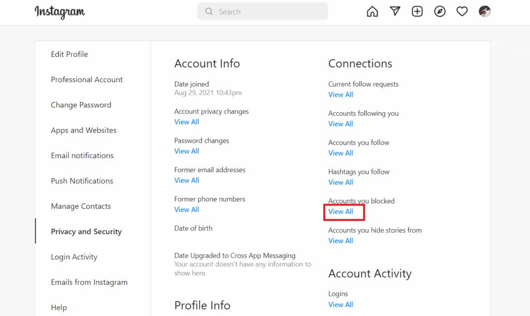Viewport: 530px width, 316px height.
Task: View all accounts following you
Action: tap(341, 124)
